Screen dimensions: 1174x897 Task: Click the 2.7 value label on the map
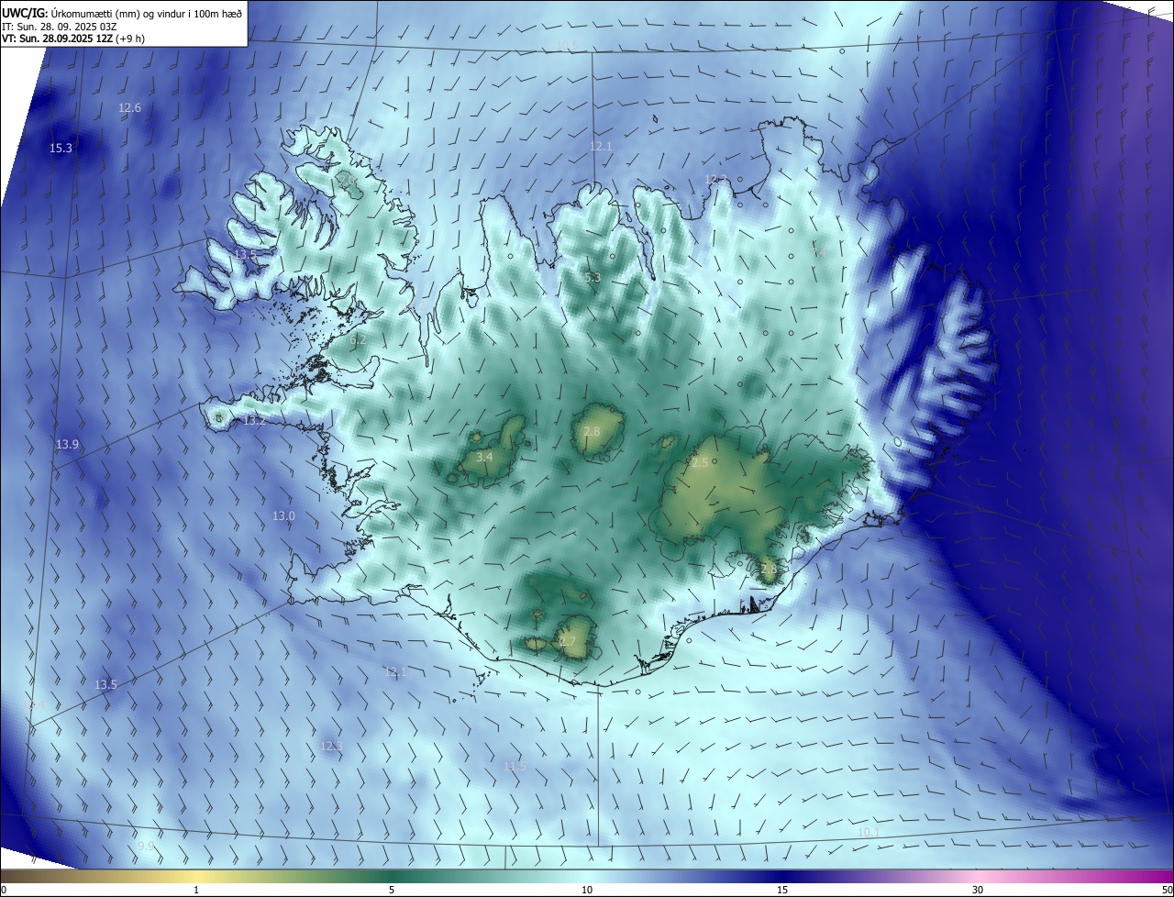point(567,642)
